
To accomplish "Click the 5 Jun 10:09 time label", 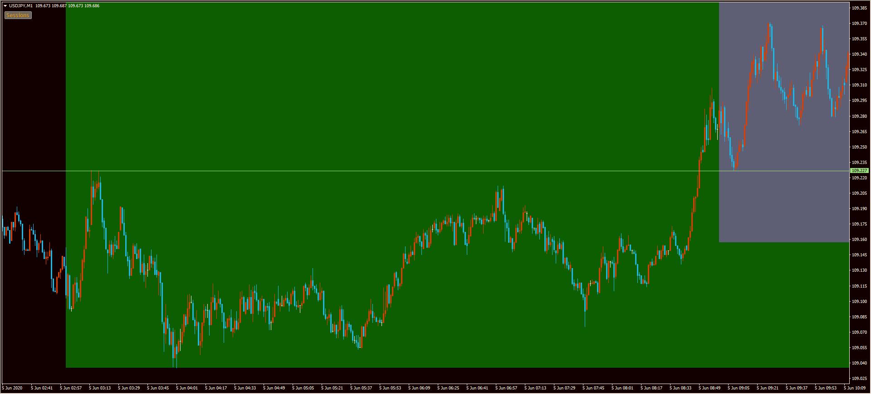I will pyautogui.click(x=855, y=388).
